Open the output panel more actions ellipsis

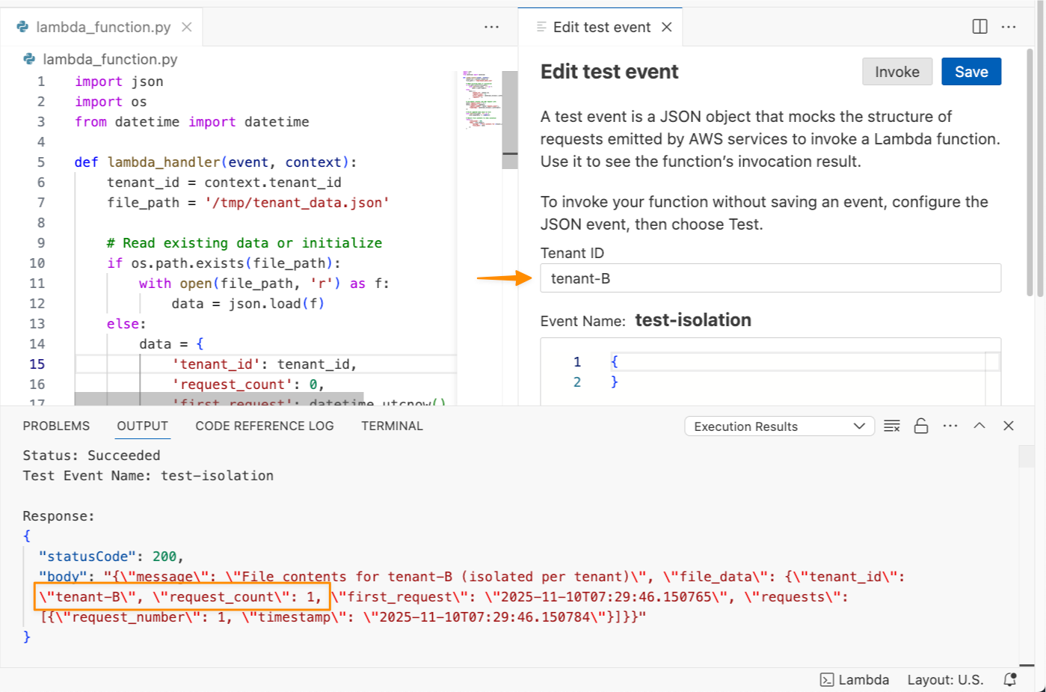(x=950, y=426)
